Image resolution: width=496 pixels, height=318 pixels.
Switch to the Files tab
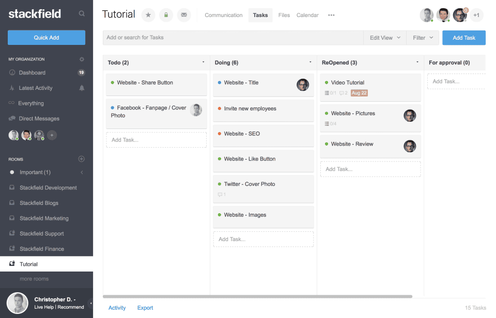click(284, 15)
